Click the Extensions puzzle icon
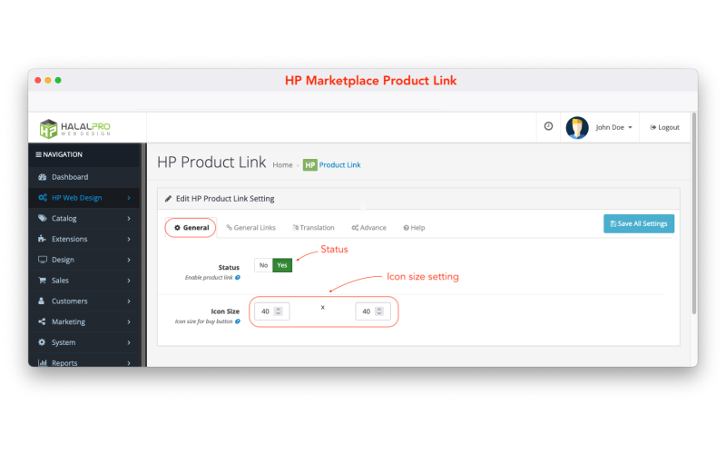Image resolution: width=726 pixels, height=454 pixels. click(x=42, y=239)
